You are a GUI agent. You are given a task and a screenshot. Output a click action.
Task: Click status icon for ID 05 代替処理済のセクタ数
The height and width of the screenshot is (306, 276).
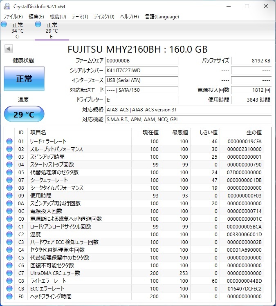[9, 172]
